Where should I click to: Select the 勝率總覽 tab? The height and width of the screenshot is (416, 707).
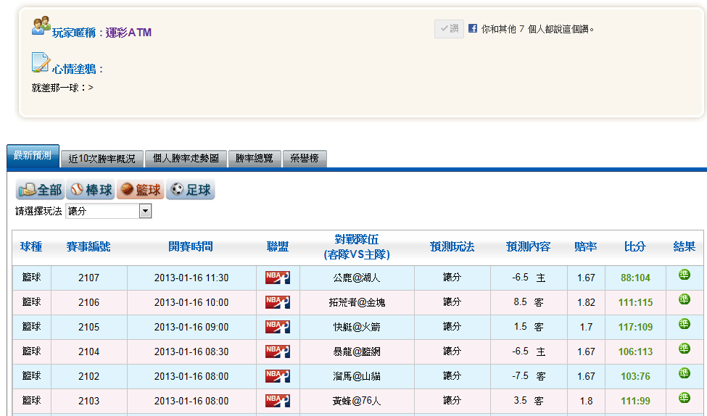click(x=255, y=159)
